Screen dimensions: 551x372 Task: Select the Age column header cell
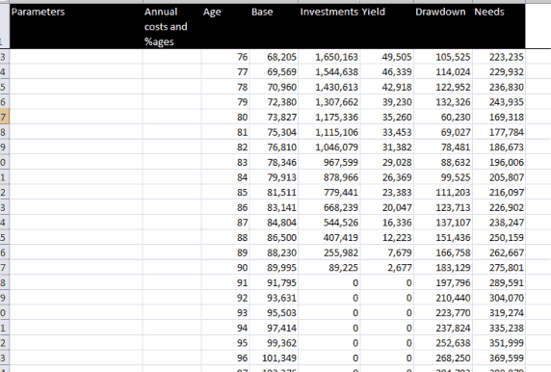225,26
